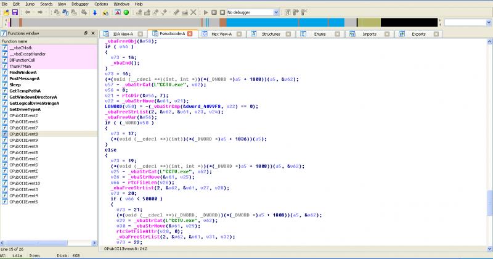The width and height of the screenshot is (493, 259).
Task: Open the Edit menu
Action: [17, 4]
